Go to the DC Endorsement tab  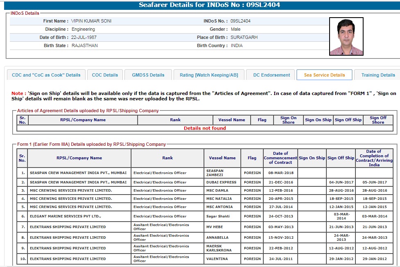(271, 75)
